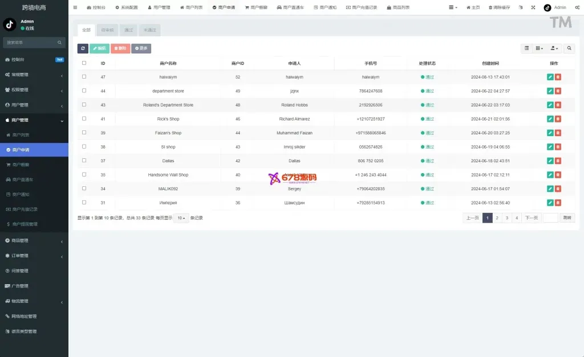Image resolution: width=584 pixels, height=357 pixels.
Task: Click the green edit icon for MALIK092 row
Action: click(x=550, y=188)
